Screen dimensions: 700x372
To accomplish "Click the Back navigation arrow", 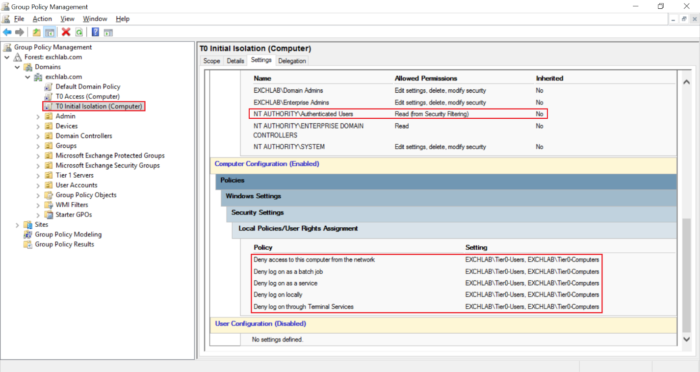I will pyautogui.click(x=7, y=32).
